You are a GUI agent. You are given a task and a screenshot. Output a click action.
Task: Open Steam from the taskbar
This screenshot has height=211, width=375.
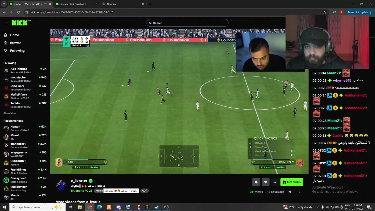157,207
